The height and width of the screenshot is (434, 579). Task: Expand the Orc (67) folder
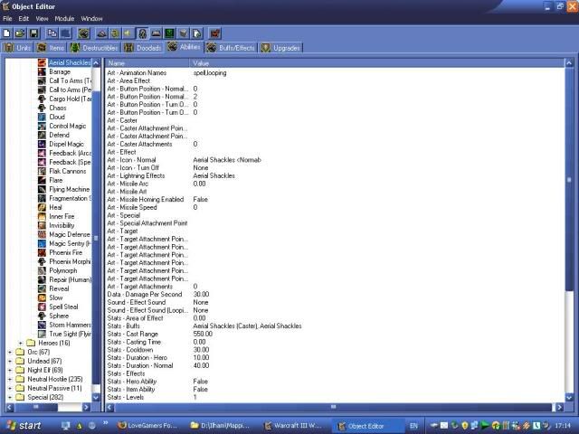tap(10, 352)
